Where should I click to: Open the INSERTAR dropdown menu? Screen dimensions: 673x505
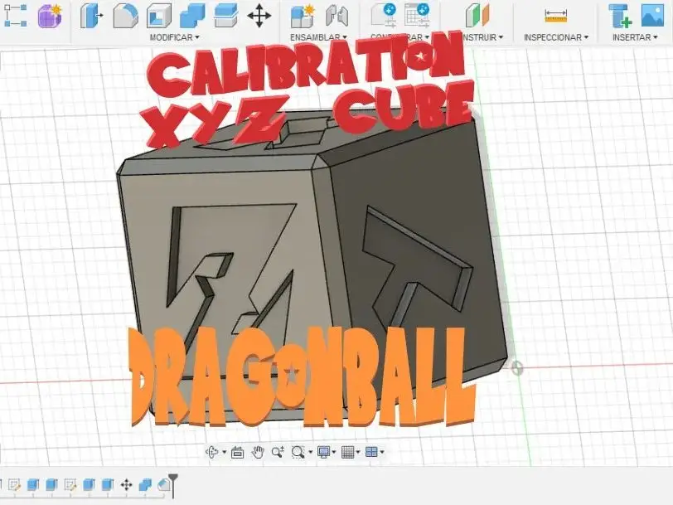pyautogui.click(x=635, y=37)
